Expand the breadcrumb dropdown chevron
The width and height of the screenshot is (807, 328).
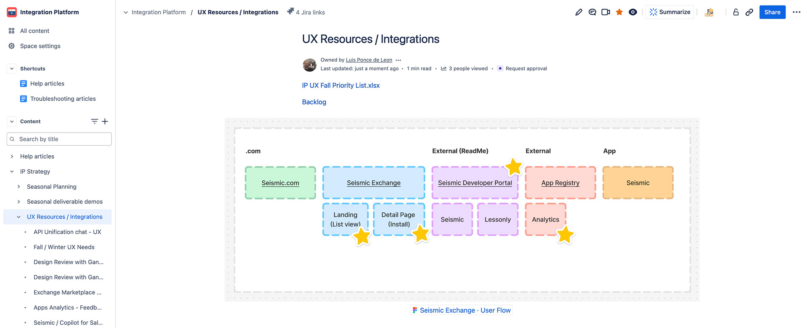126,12
